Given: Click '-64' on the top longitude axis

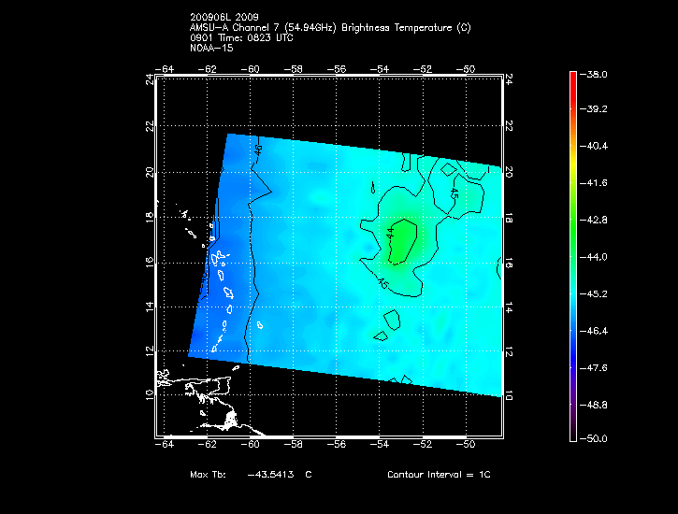Looking at the screenshot, I should (165, 69).
